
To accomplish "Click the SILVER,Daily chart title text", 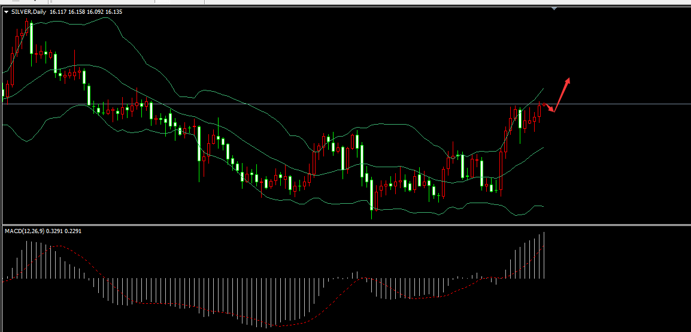I will pyautogui.click(x=30, y=11).
